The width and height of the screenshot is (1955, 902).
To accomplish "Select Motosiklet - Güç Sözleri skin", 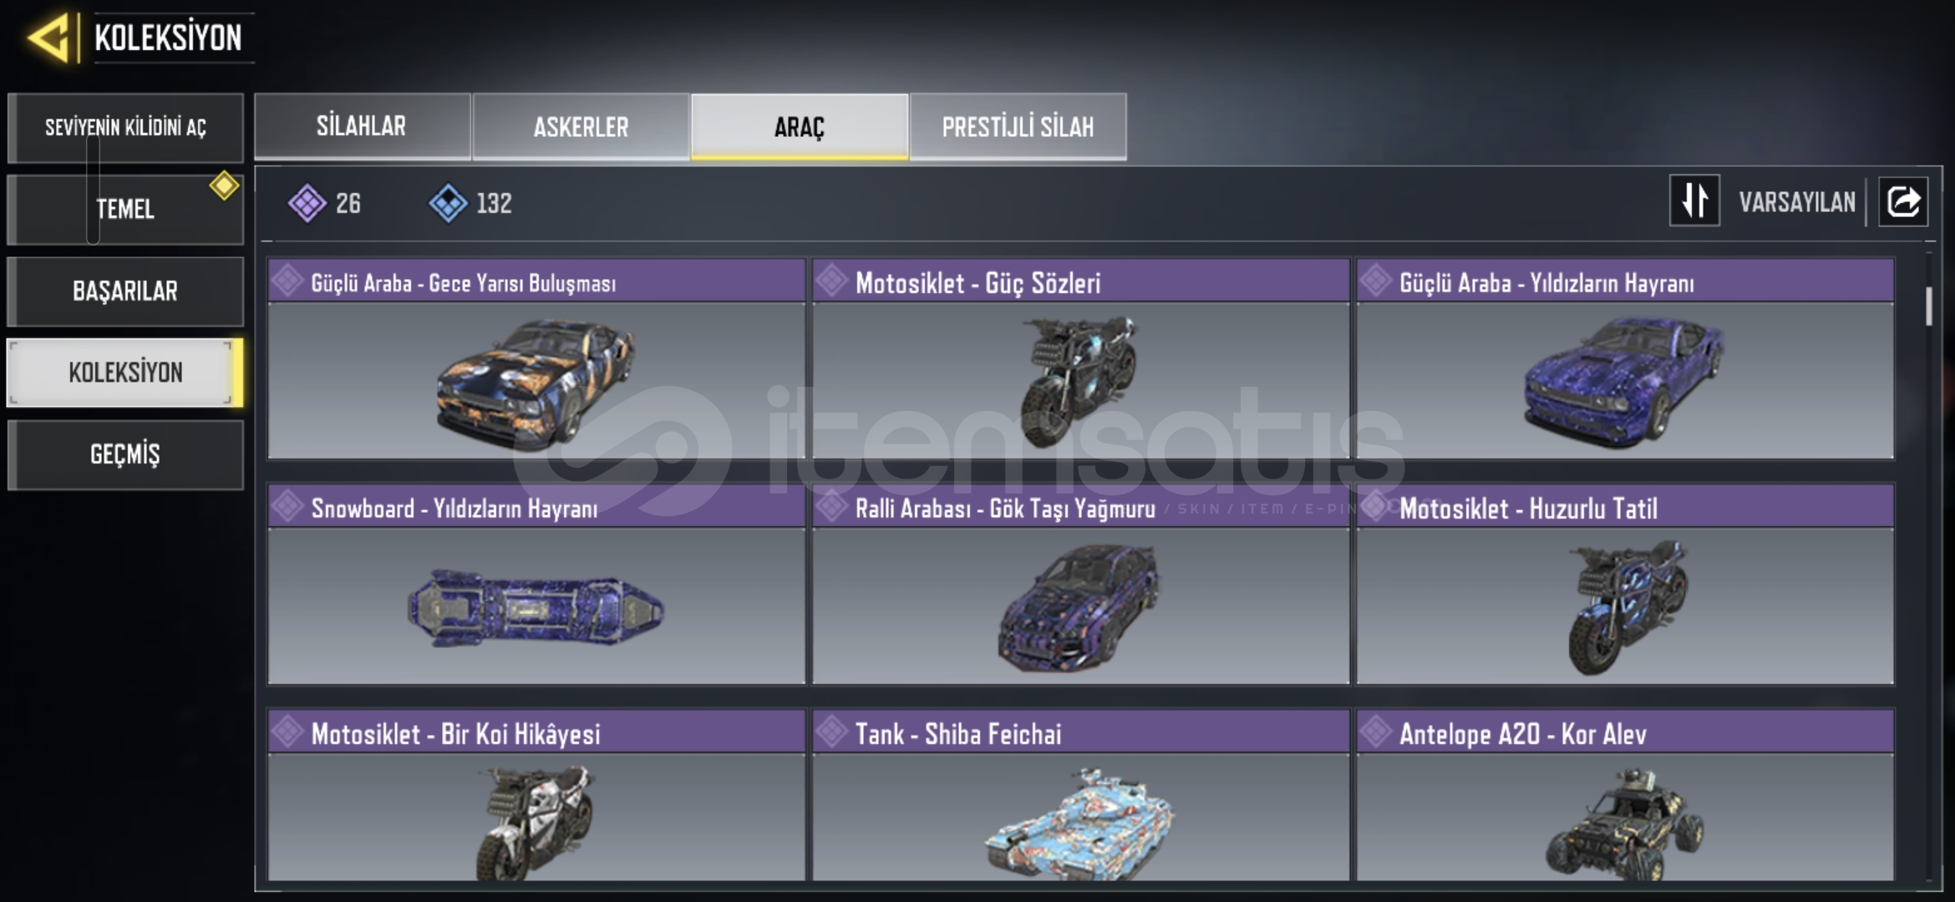I will coord(1081,359).
